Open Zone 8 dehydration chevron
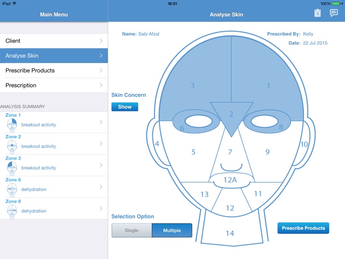Viewport: 345px width, 259px height. [x=101, y=208]
